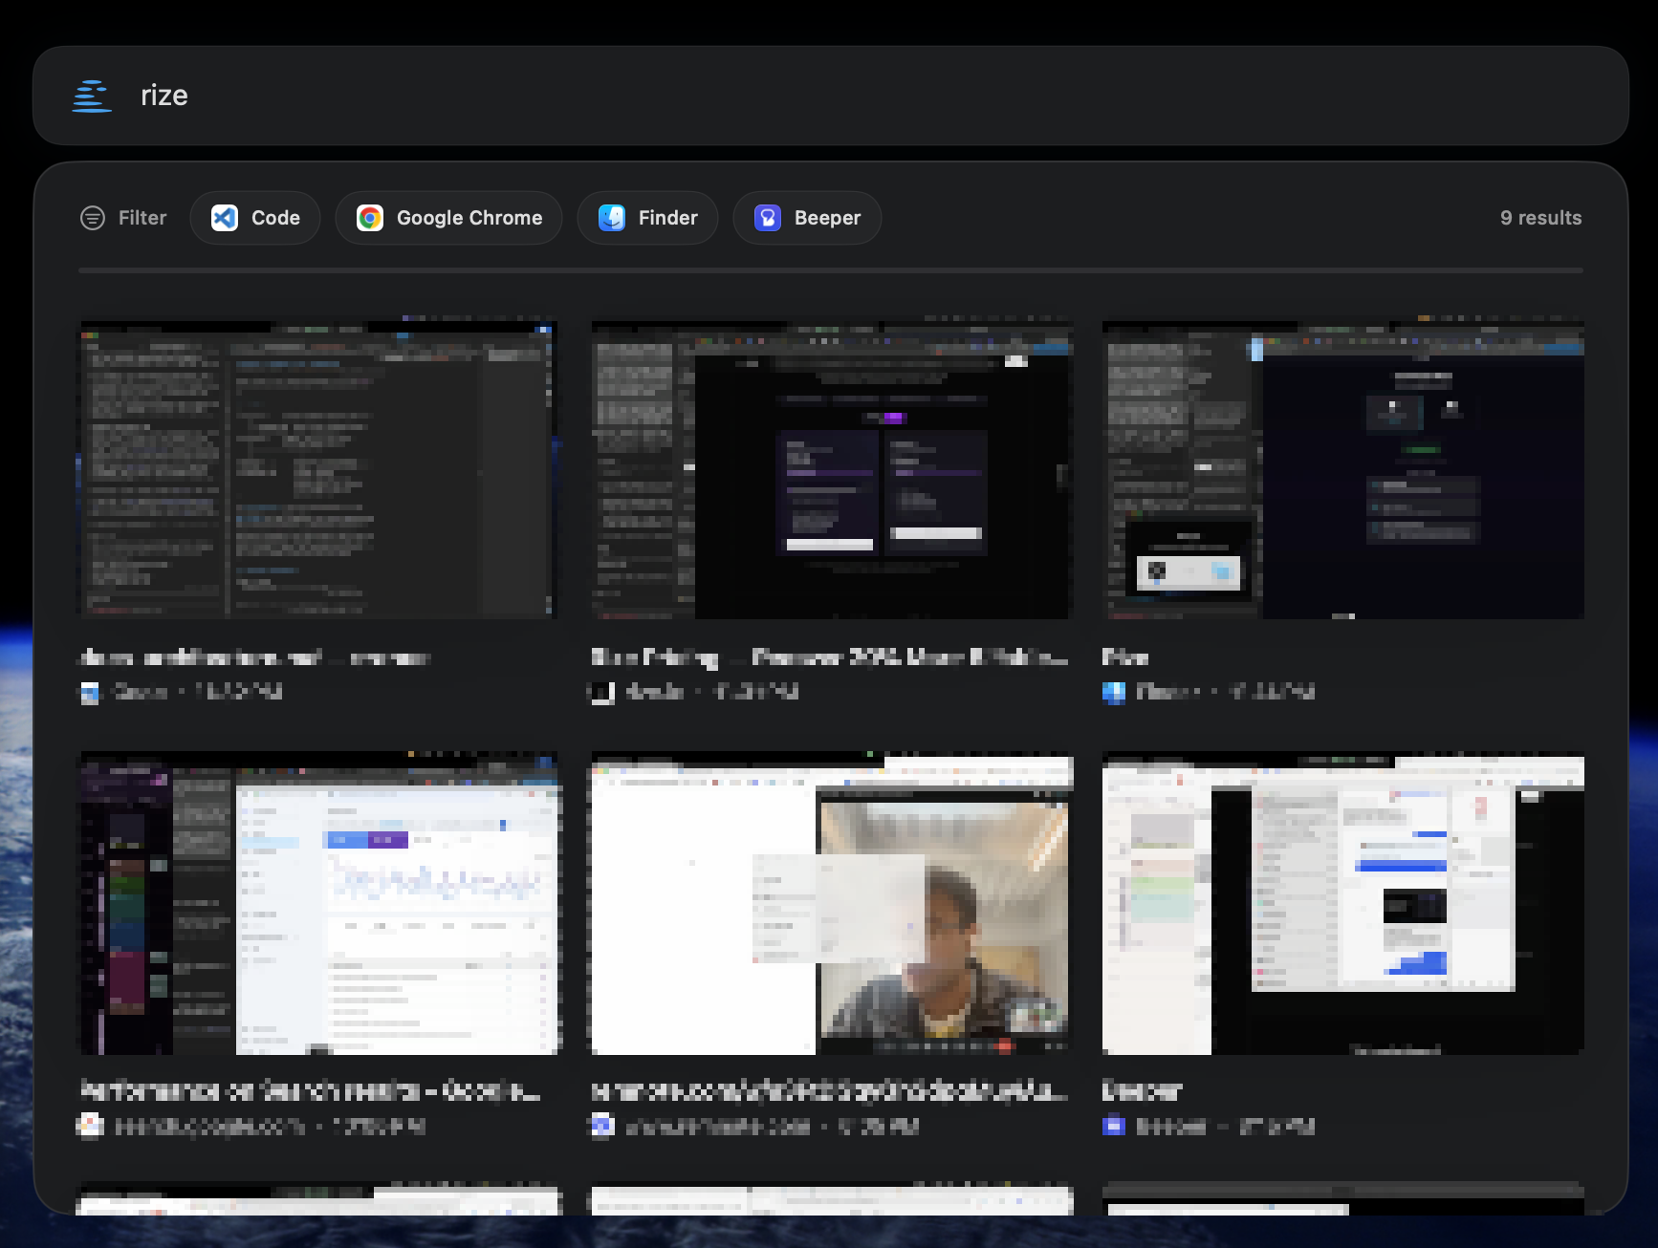
Task: Click the Google icon under the performance chart thumbnail
Action: click(90, 1126)
